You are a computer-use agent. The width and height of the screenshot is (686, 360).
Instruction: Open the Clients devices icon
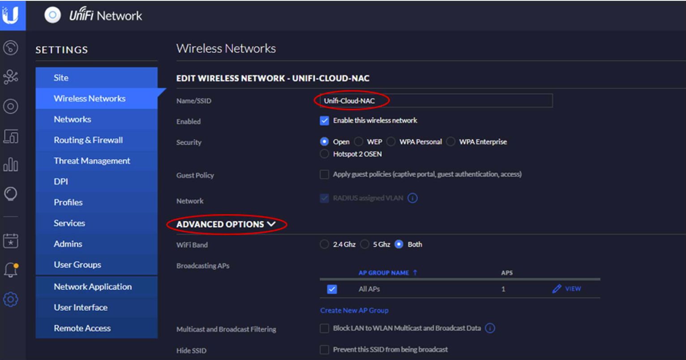[x=11, y=136]
